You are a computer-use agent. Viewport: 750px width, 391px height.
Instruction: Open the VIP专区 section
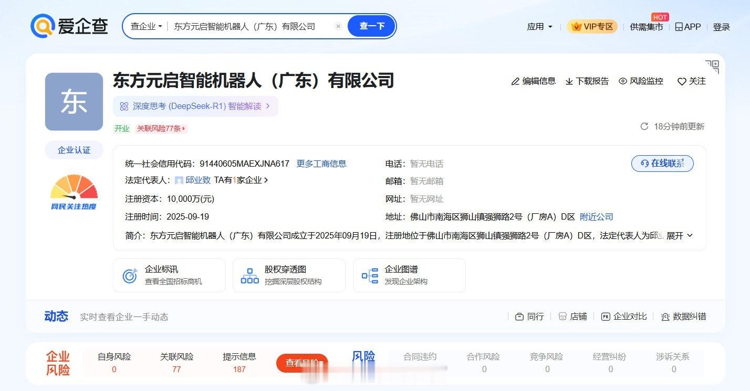click(x=592, y=27)
